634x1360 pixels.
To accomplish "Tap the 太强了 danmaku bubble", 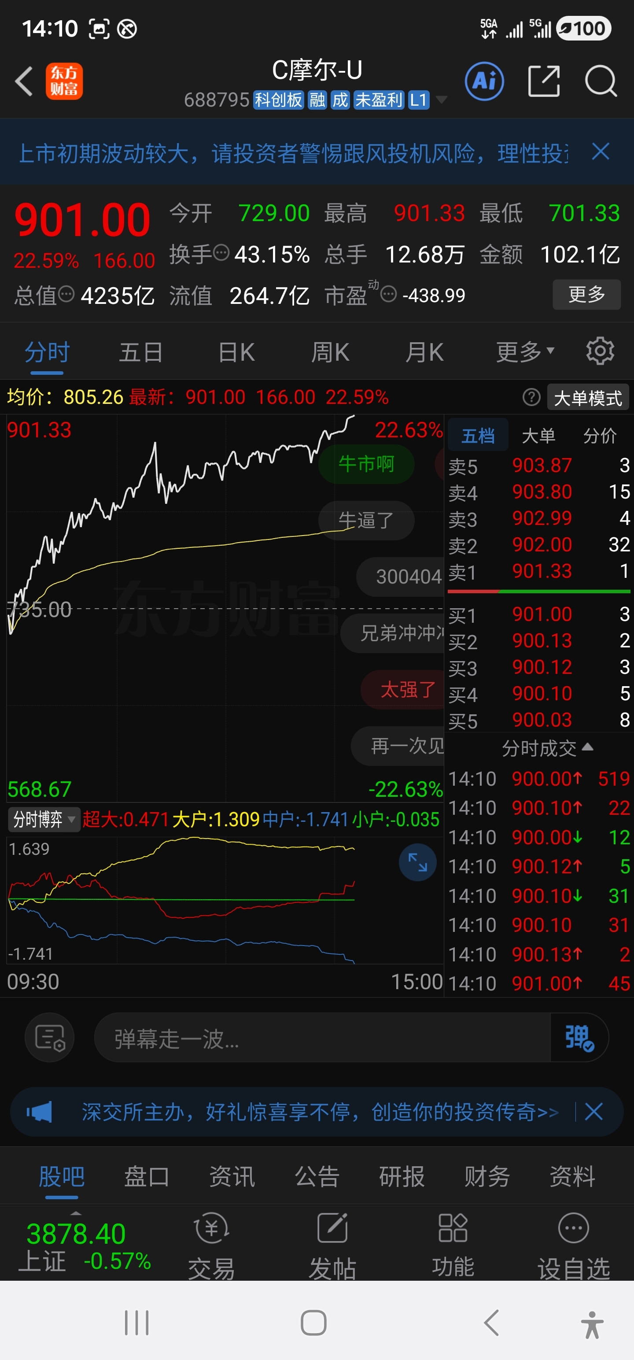I will pos(402,690).
